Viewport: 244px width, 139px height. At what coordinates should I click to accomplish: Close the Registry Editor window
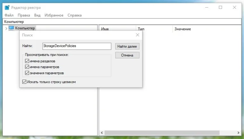[x=234, y=7]
